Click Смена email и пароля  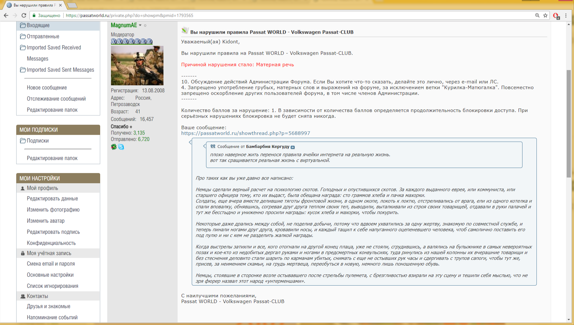click(51, 264)
